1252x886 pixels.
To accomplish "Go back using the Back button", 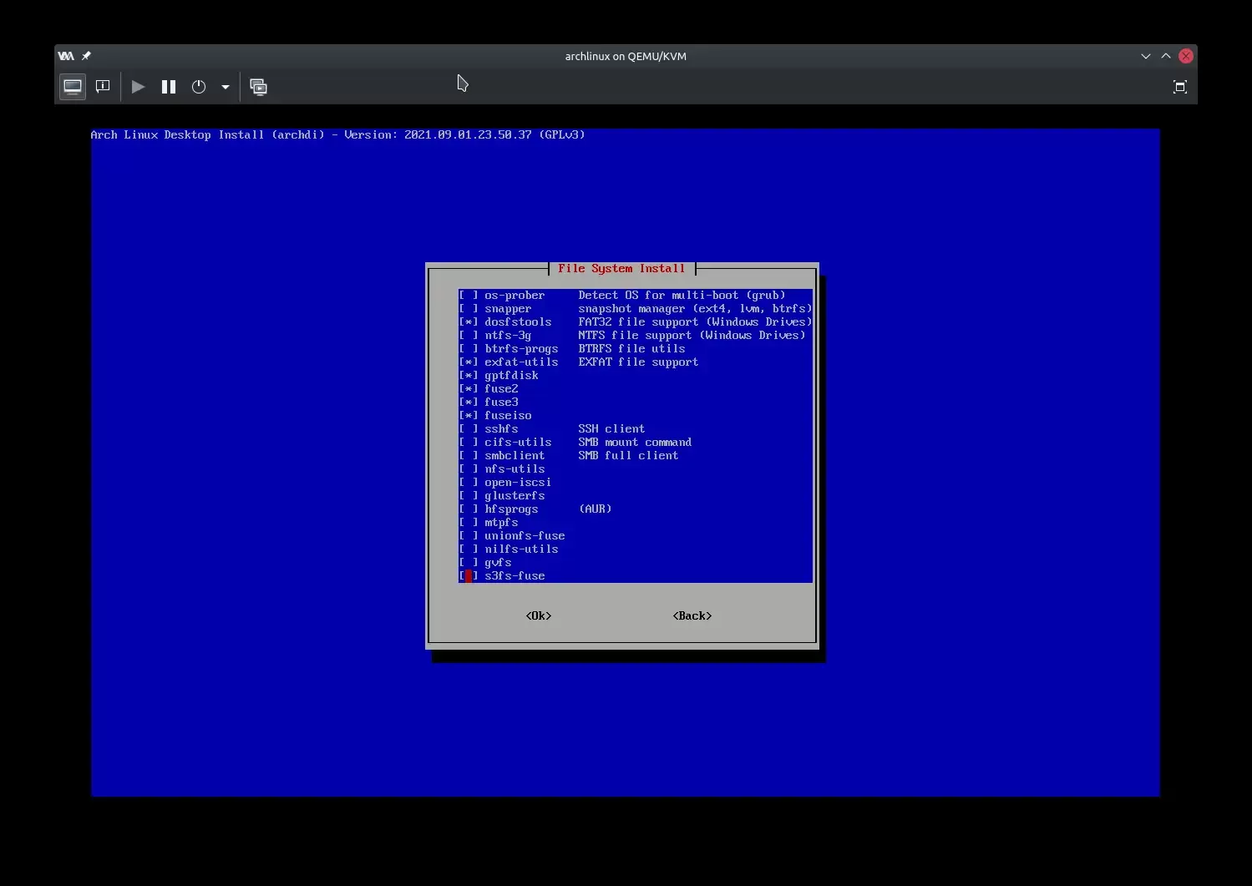I will (692, 616).
